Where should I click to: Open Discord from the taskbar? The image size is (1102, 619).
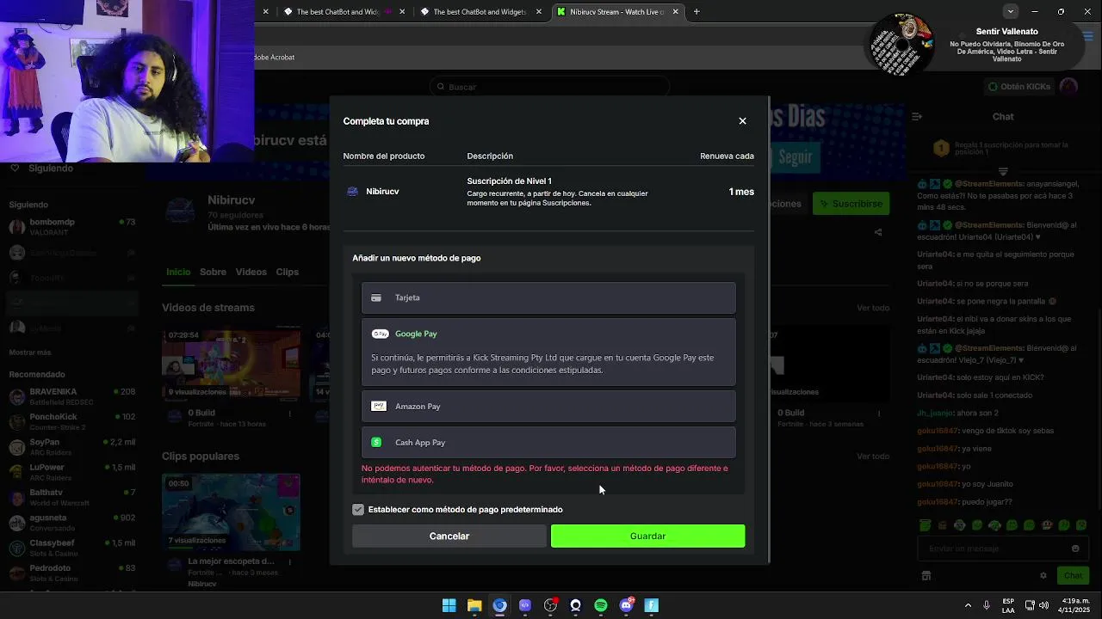click(x=627, y=605)
